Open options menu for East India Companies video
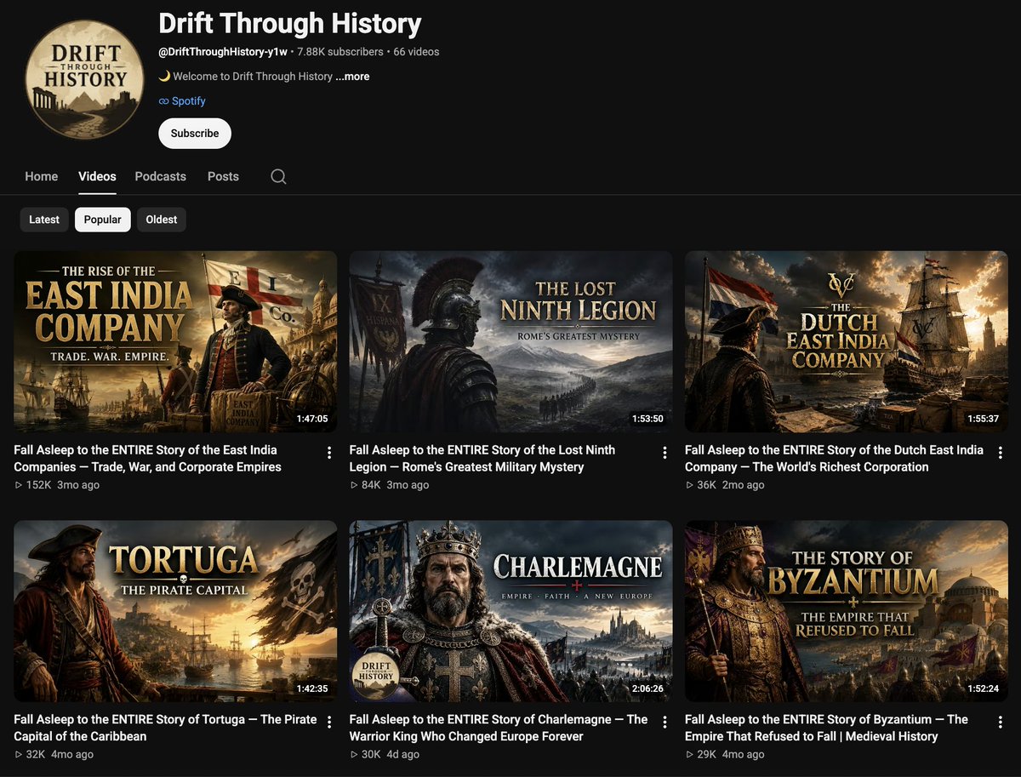The width and height of the screenshot is (1021, 777). [329, 453]
